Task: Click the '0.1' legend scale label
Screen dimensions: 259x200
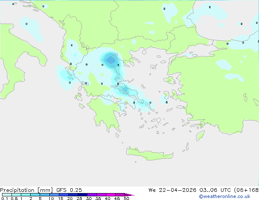Action: [x=4, y=198]
